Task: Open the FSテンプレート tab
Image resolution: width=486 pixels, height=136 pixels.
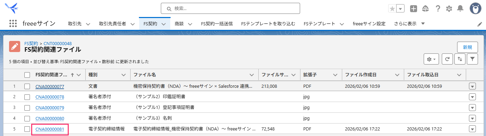Action: pyautogui.click(x=319, y=24)
